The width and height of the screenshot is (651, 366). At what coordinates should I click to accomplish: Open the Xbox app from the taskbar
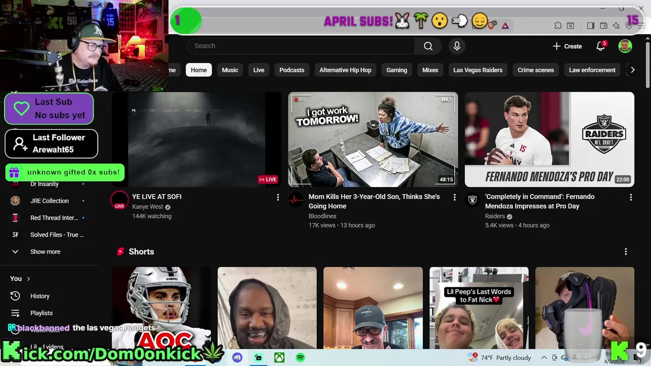[279, 358]
